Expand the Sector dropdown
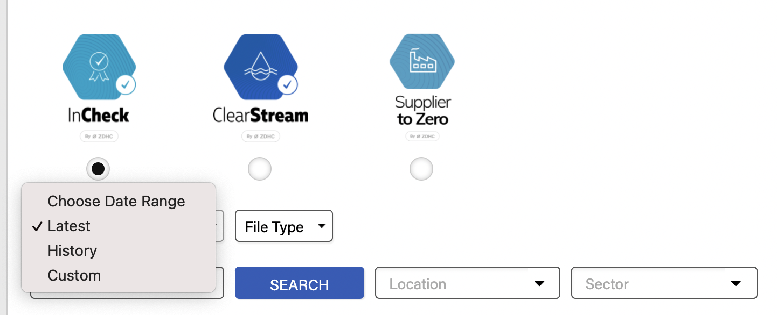The width and height of the screenshot is (777, 315). [664, 283]
